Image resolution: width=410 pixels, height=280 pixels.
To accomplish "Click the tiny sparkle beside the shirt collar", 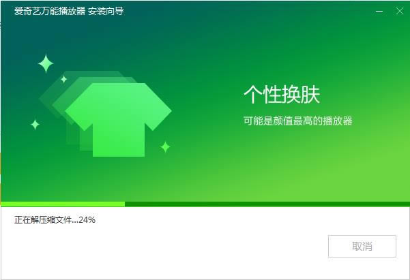I will pos(64,79).
